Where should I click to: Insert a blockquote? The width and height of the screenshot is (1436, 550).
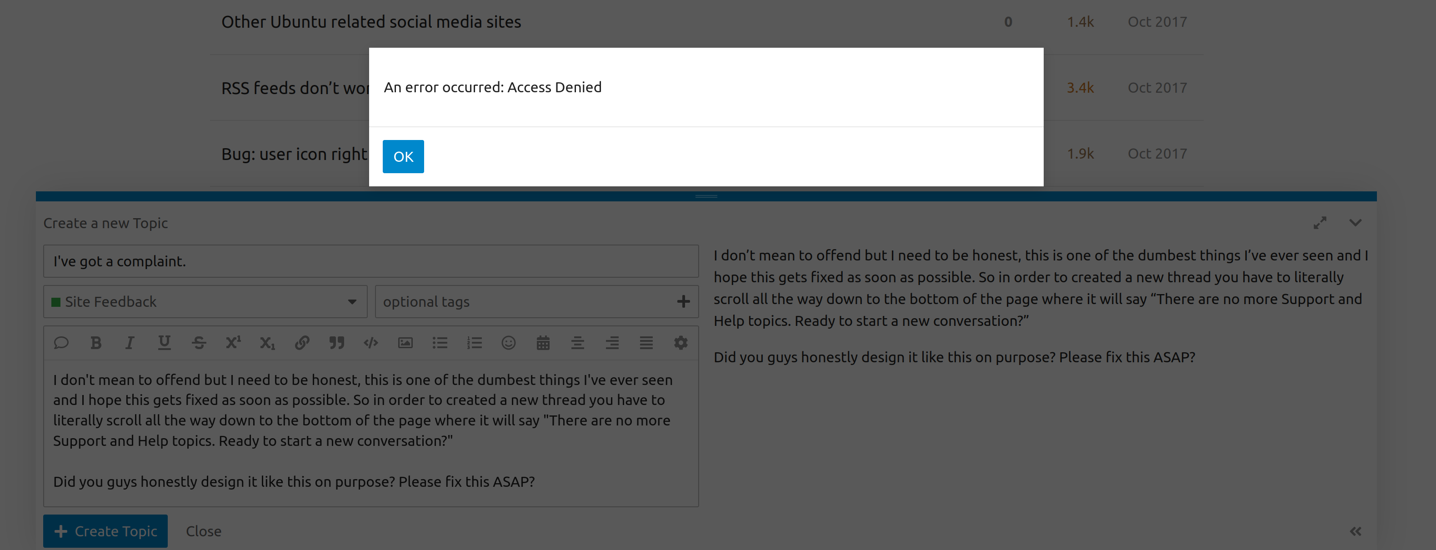(x=336, y=343)
